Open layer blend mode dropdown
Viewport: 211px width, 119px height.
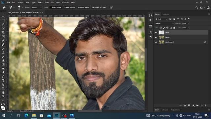click(164, 23)
